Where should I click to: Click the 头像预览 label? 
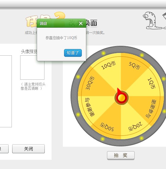[29, 51]
